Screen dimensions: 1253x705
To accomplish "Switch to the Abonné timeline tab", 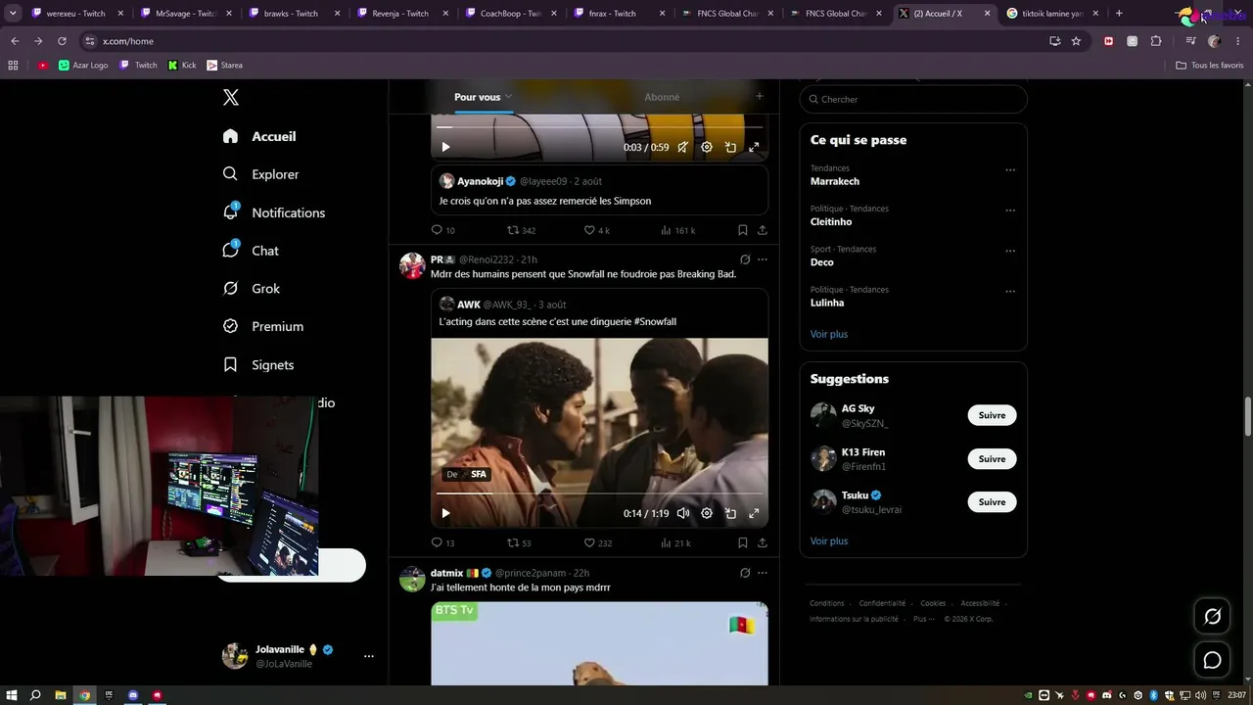I will 662,97.
